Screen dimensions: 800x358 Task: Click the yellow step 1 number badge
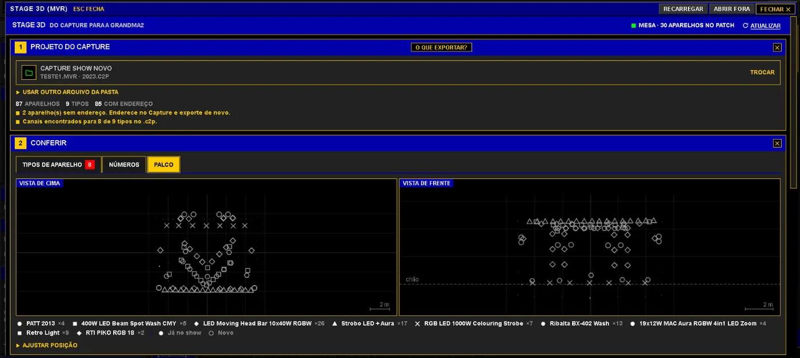coord(21,47)
